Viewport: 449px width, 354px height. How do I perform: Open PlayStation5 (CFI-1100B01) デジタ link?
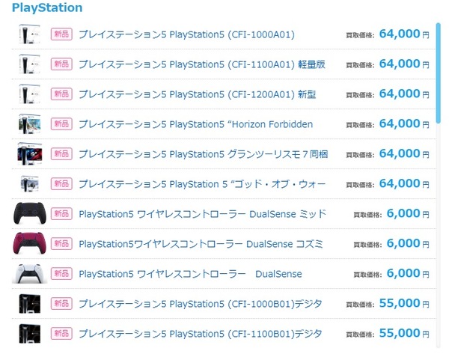coord(201,334)
